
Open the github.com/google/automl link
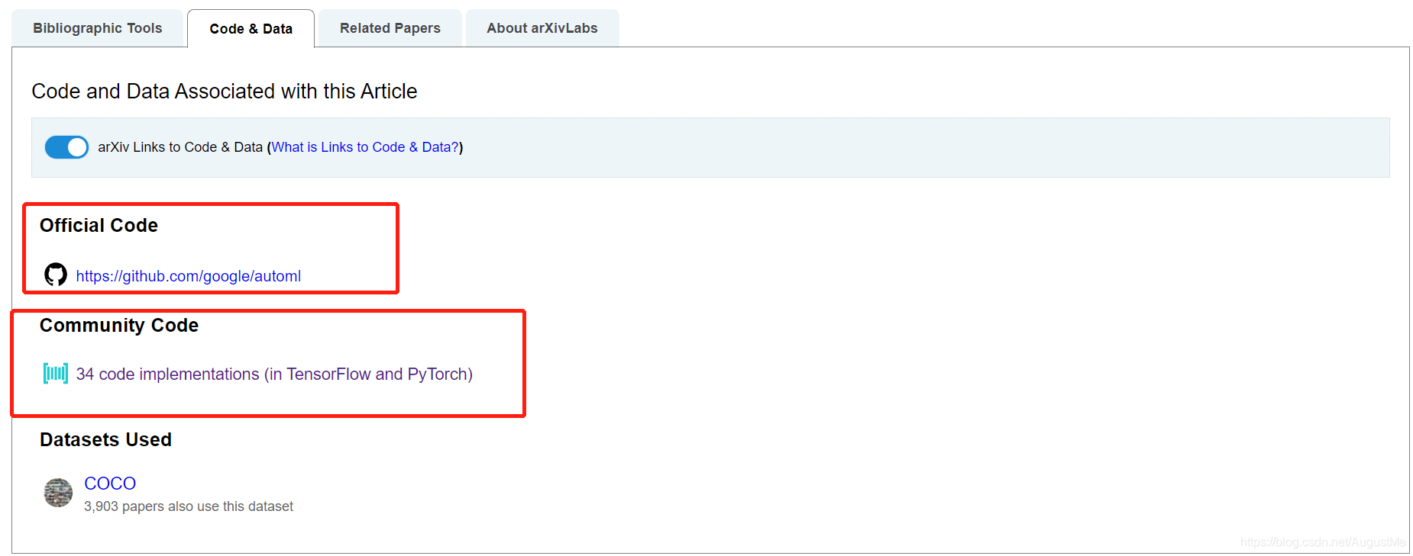(x=189, y=276)
